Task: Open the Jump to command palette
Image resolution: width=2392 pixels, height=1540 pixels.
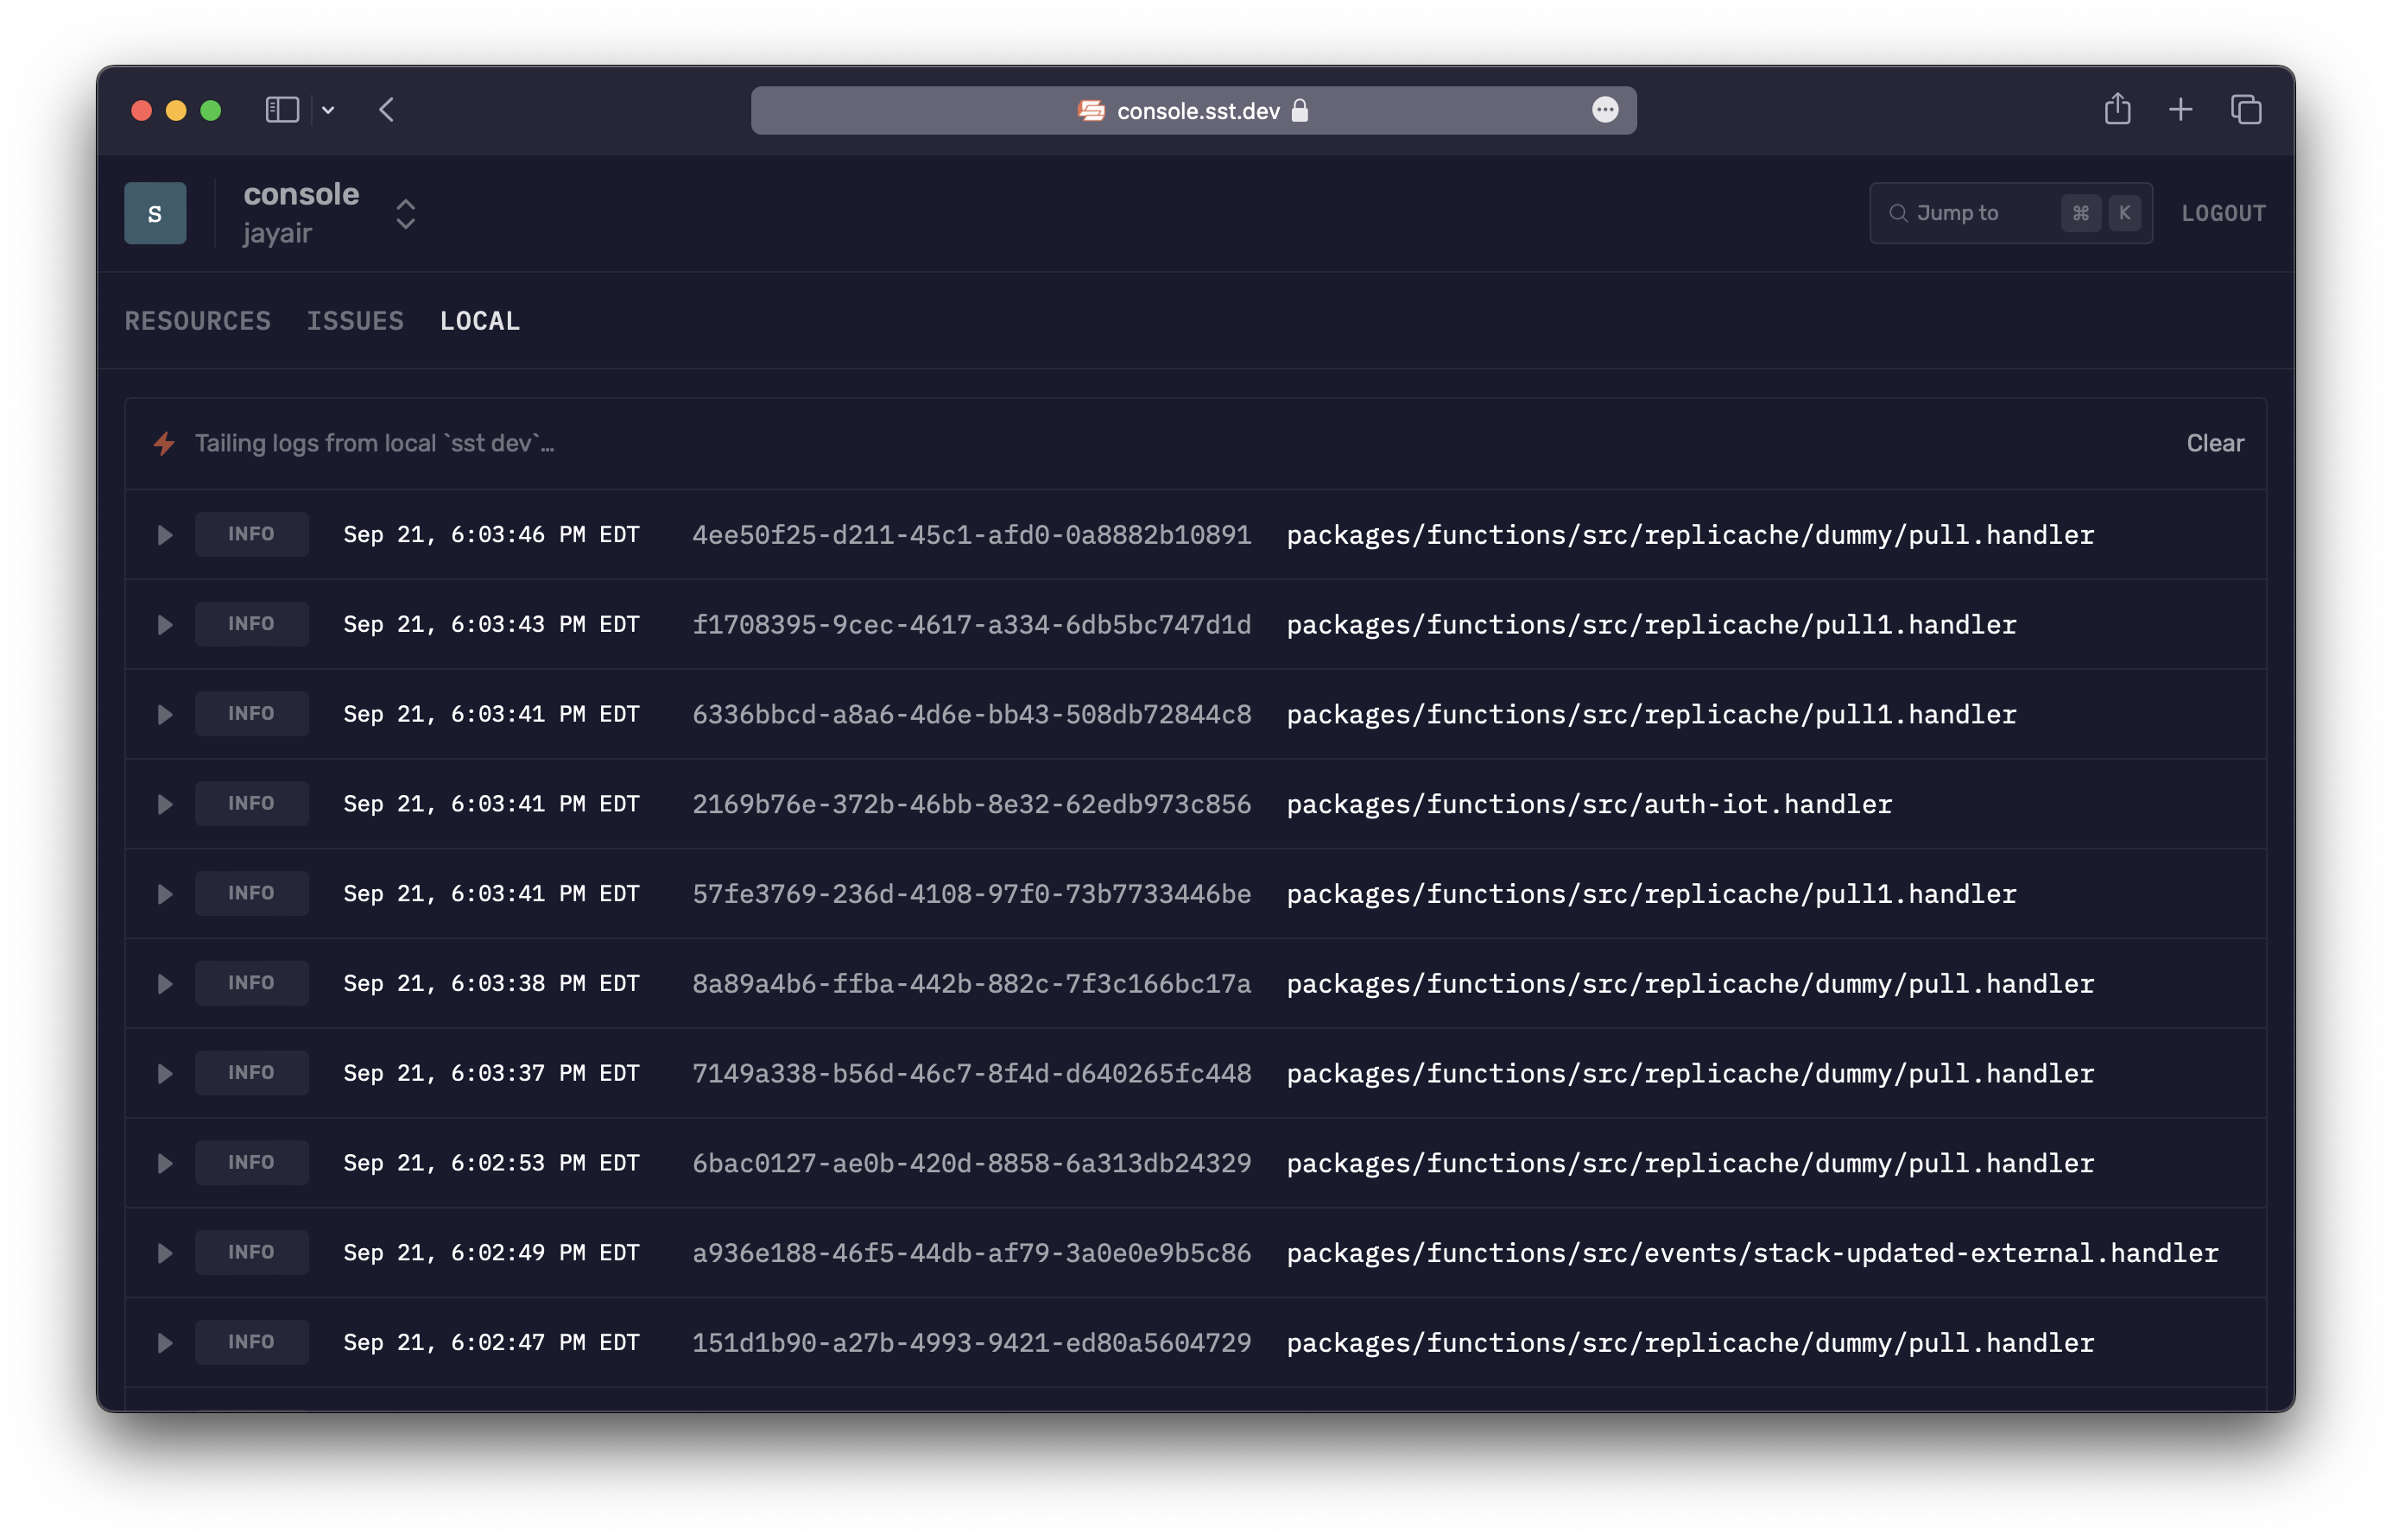Action: pos(2014,211)
